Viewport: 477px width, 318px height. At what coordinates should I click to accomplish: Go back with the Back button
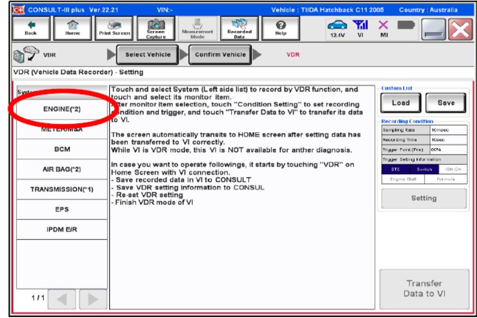31,28
